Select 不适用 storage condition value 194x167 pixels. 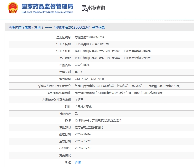[79, 100]
